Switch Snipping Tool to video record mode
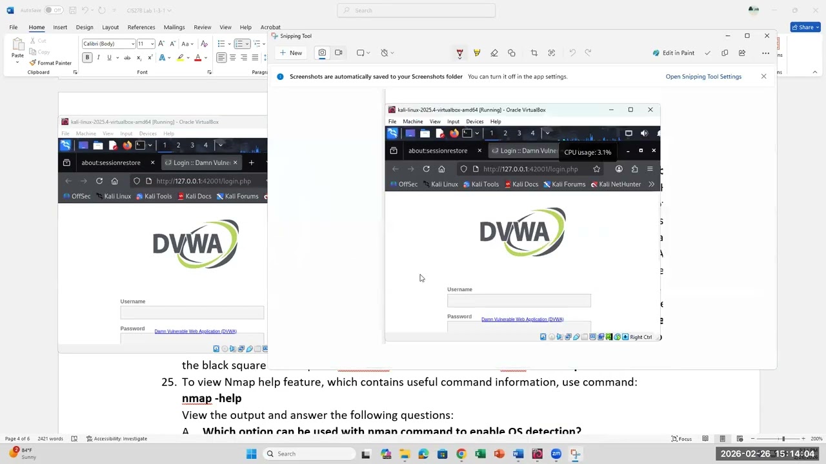826x464 pixels. pyautogui.click(x=338, y=53)
